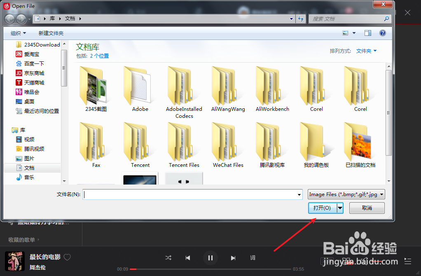This screenshot has width=421, height=276.
Task: Open help with the question mark icon
Action: point(382,33)
